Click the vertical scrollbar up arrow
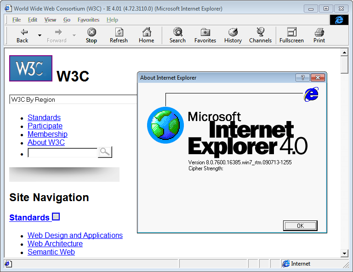 344,52
